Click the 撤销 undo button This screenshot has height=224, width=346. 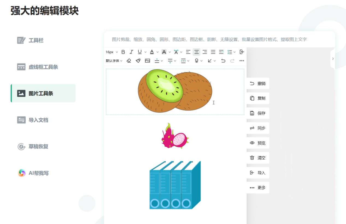(258, 83)
